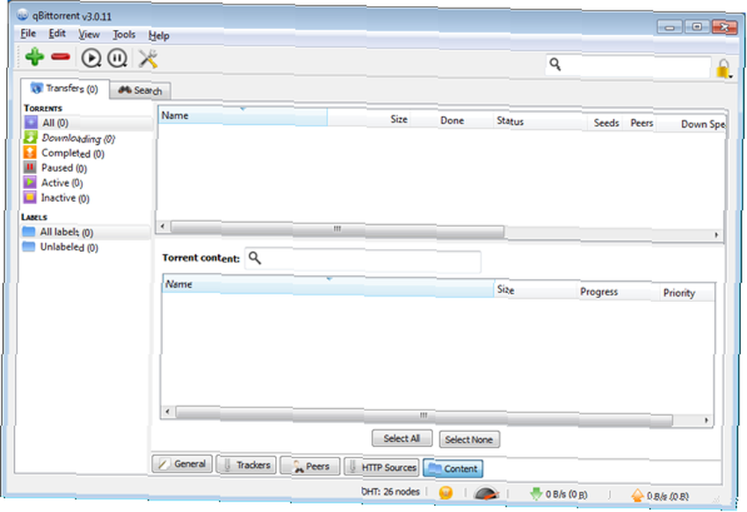Select the Paused (0) filter
The height and width of the screenshot is (512, 747).
(64, 168)
